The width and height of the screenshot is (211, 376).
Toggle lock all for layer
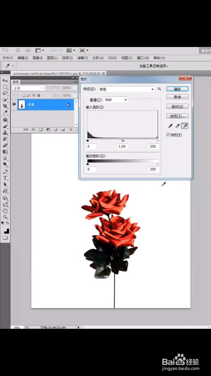tap(39, 95)
